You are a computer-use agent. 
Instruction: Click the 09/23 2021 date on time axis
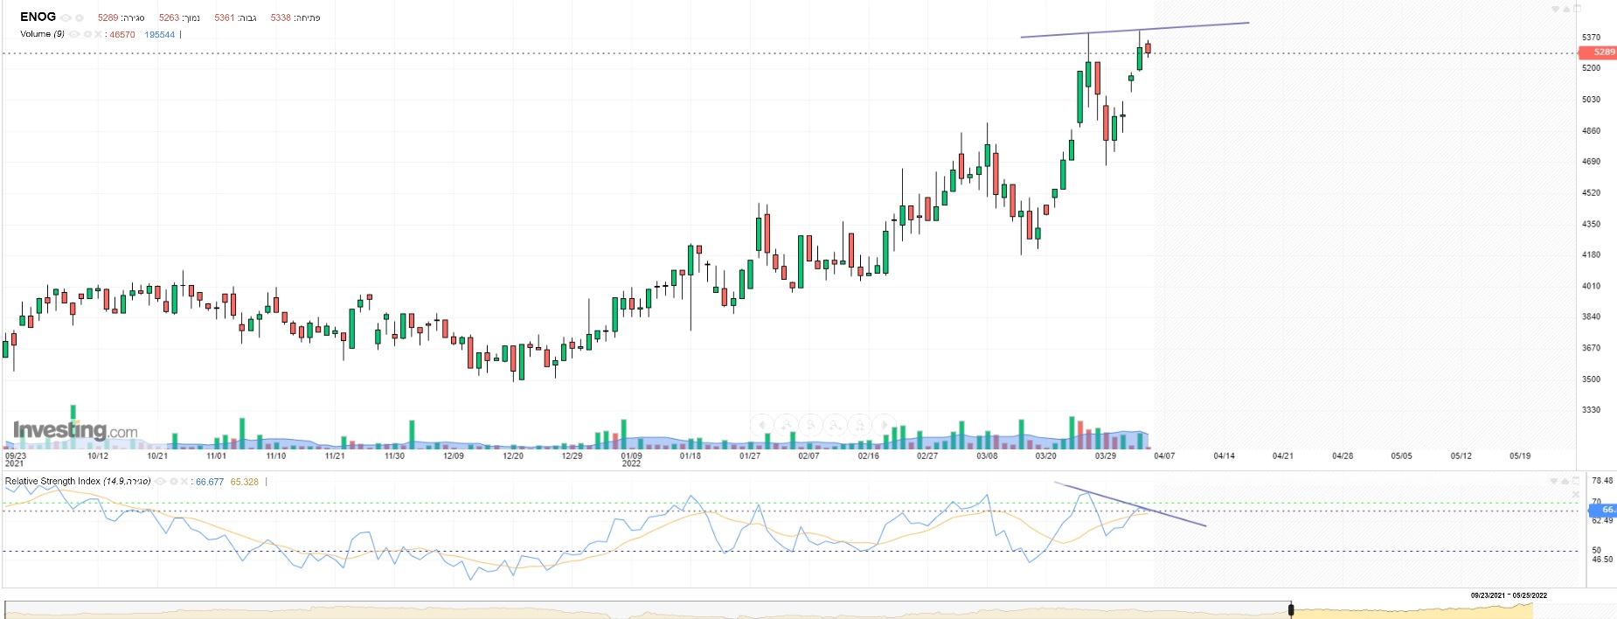pos(16,459)
